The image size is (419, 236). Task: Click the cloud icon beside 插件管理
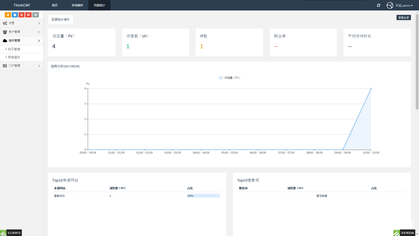pos(5,41)
